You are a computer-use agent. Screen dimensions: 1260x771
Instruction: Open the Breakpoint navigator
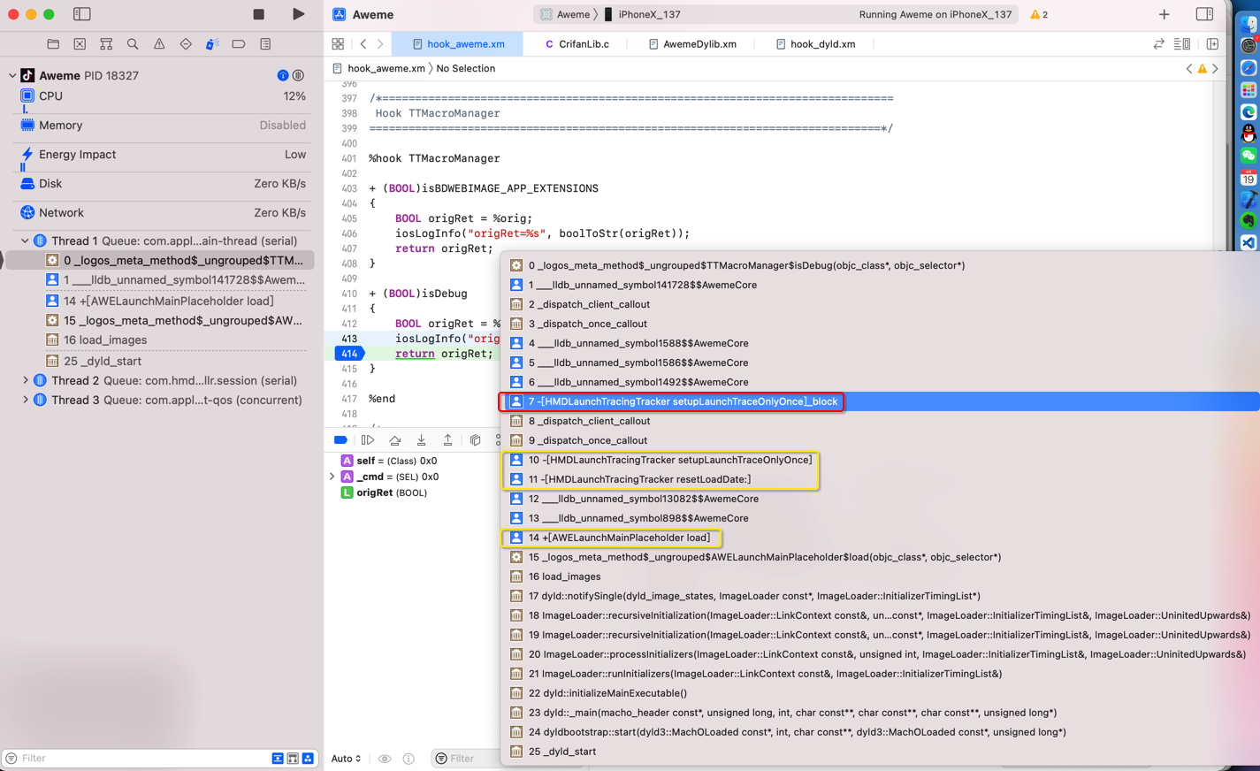point(239,44)
